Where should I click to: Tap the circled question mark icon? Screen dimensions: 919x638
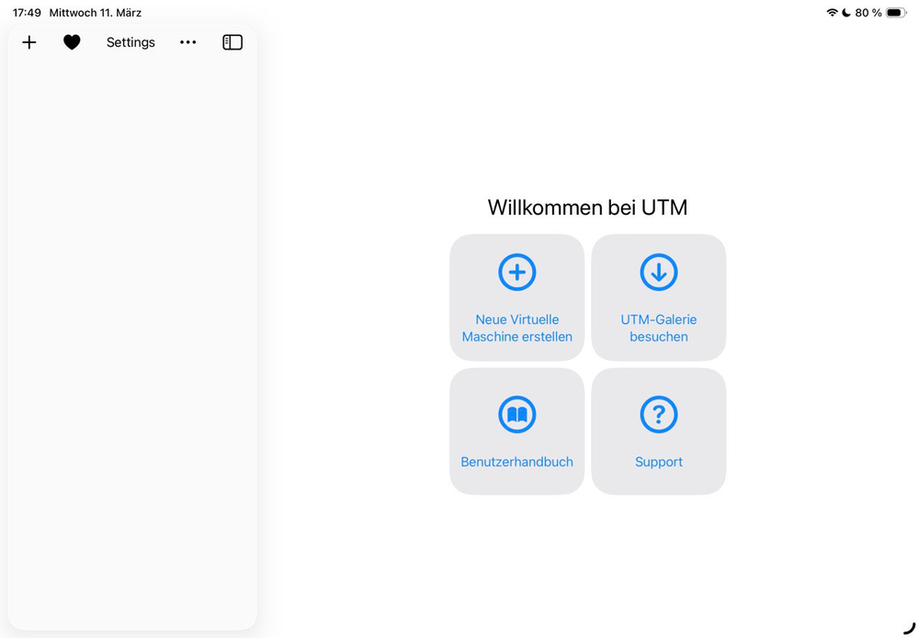pyautogui.click(x=658, y=415)
